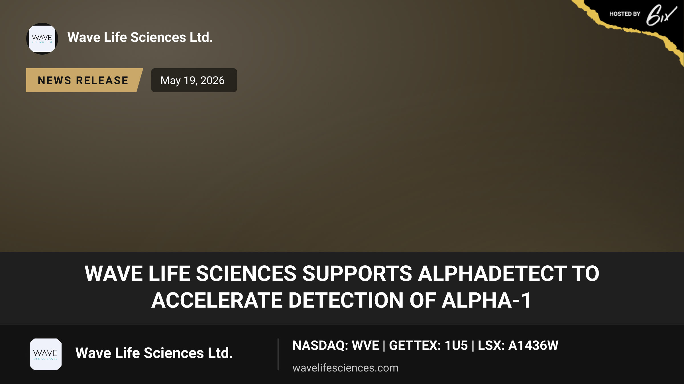Click the NASDAQ: WVE ticker
684x384 pixels.
pos(336,346)
